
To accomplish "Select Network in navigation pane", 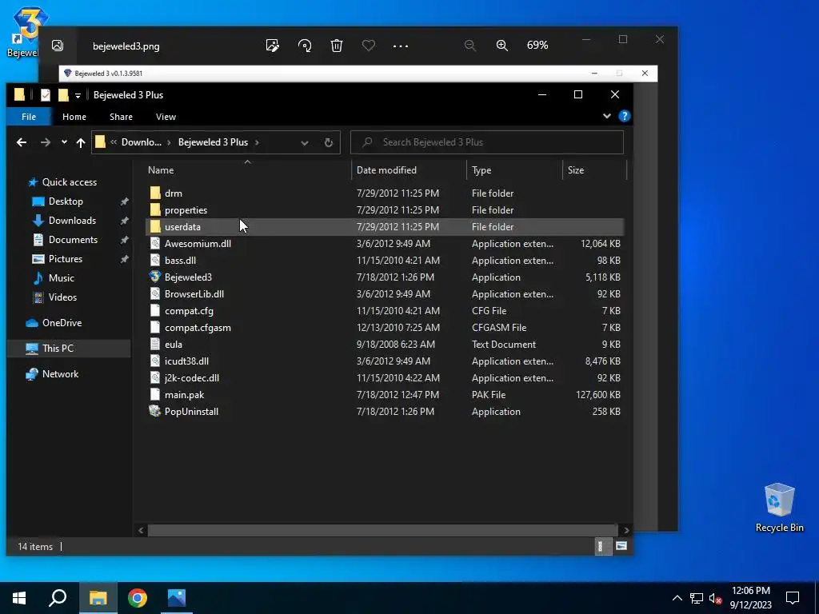I will pos(60,374).
